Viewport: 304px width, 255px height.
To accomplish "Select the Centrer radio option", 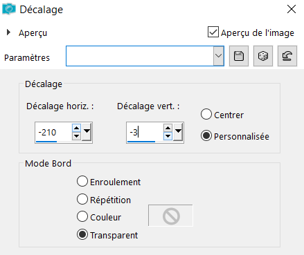I will (x=206, y=114).
